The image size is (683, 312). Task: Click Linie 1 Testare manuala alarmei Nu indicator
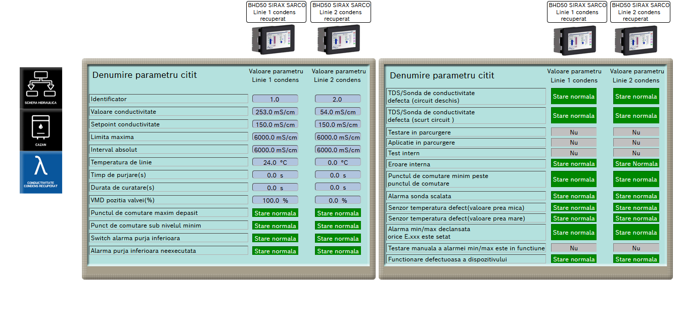573,248
